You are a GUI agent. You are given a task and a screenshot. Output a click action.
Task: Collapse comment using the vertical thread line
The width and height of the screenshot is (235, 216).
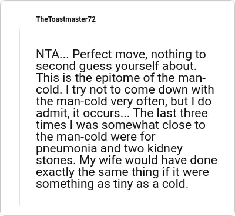coord(19,117)
